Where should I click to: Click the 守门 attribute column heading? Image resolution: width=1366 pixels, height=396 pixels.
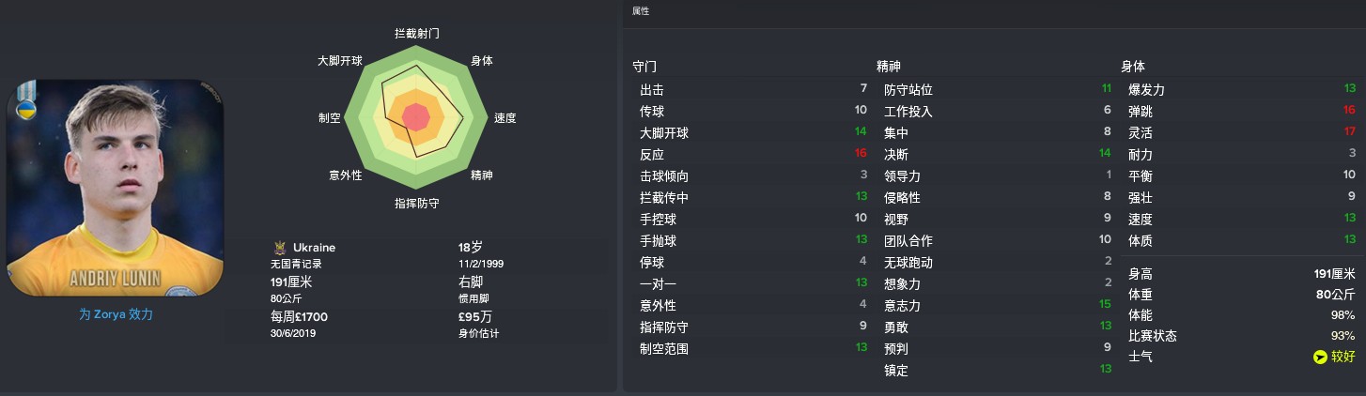coord(645,67)
